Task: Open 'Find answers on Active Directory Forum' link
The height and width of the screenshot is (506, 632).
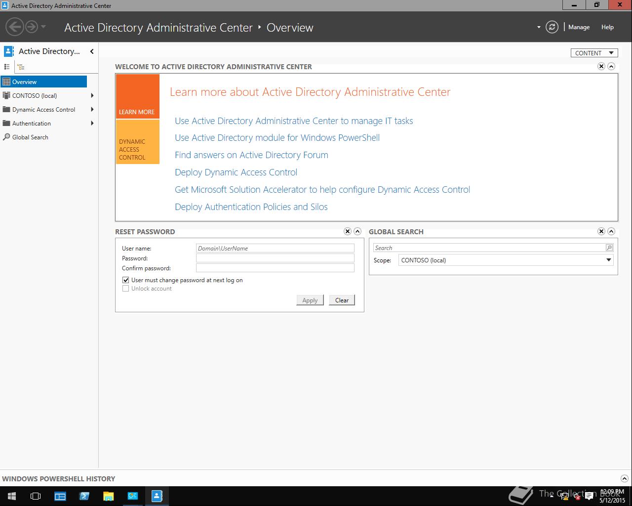Action: (x=251, y=155)
